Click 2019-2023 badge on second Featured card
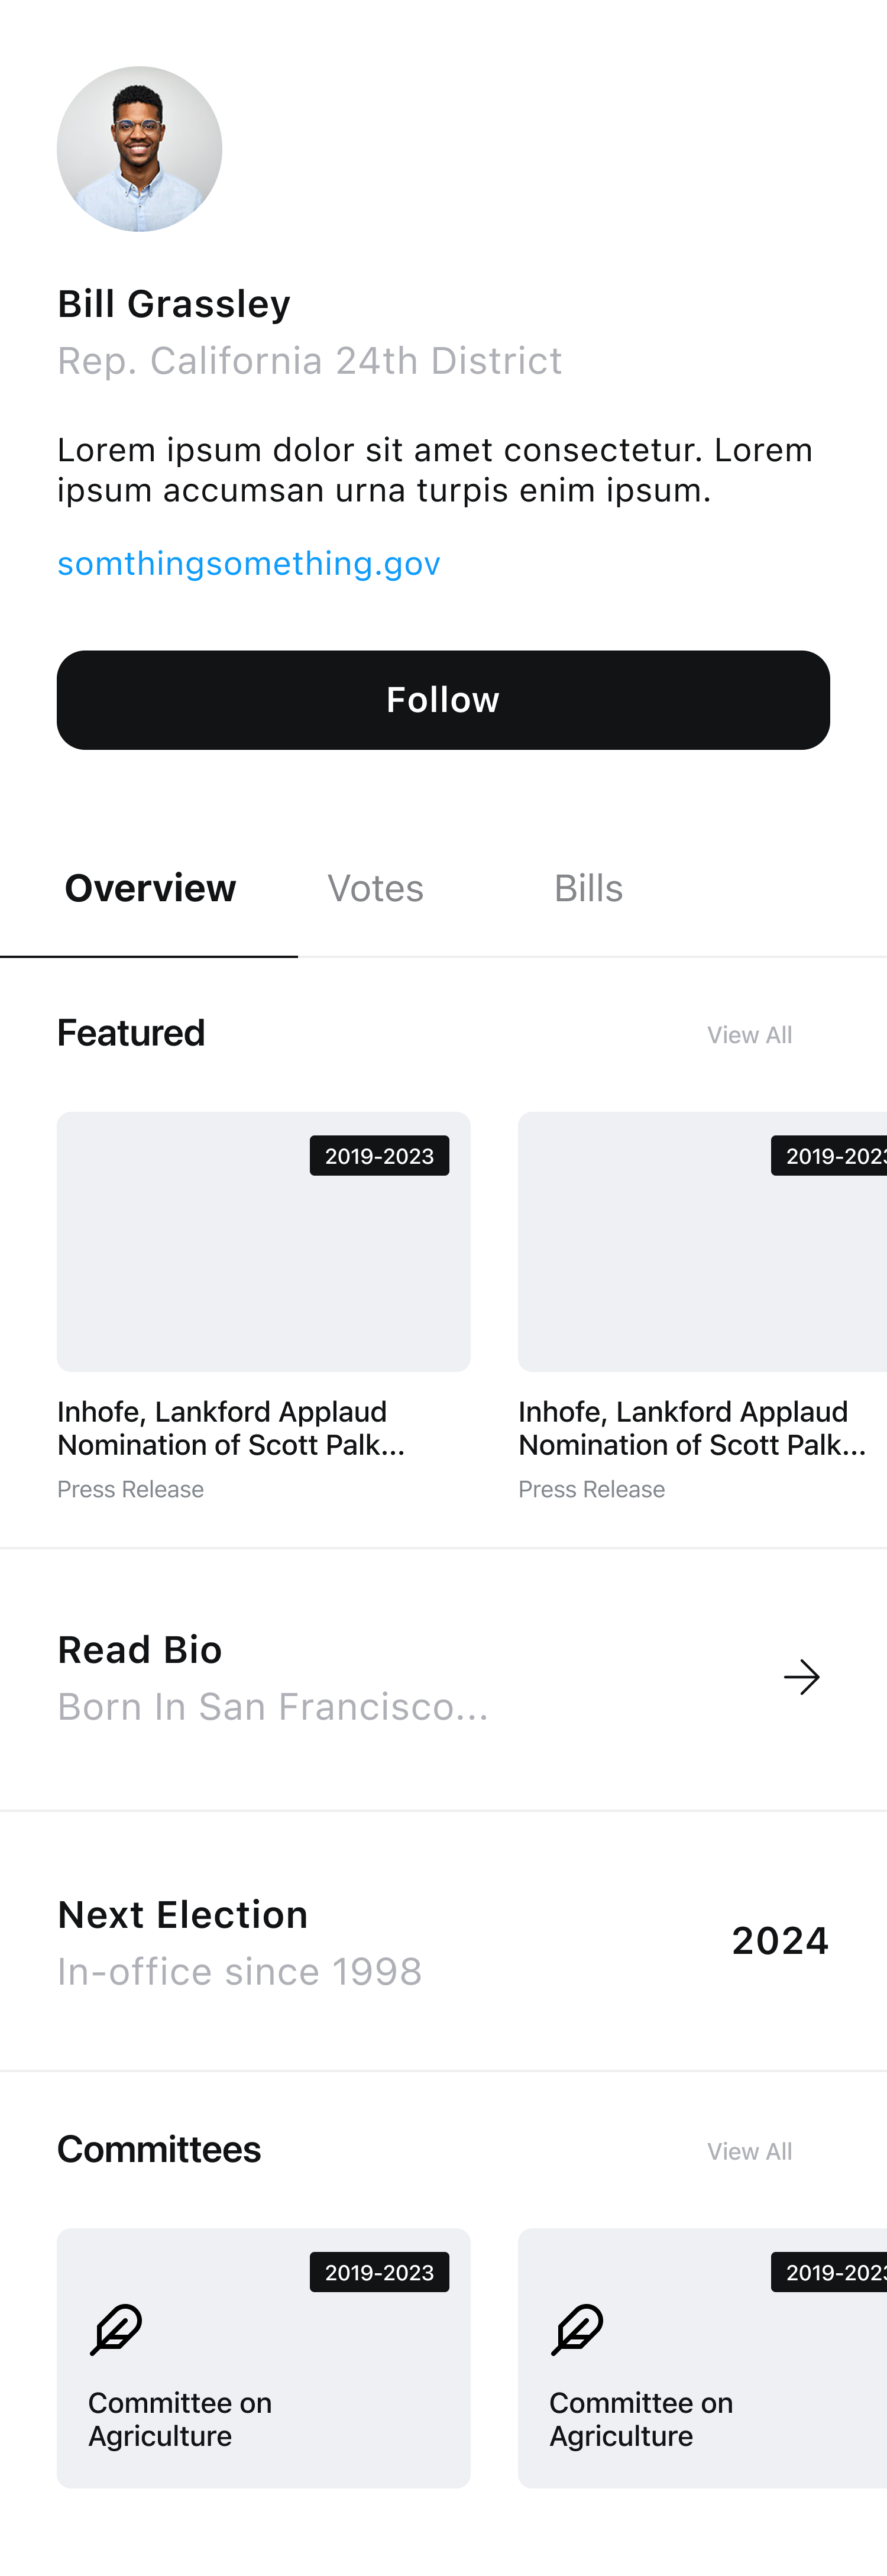Image resolution: width=887 pixels, height=2576 pixels. (x=829, y=1156)
